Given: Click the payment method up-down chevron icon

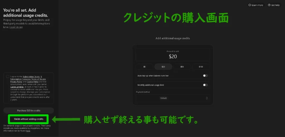Looking at the screenshot, I should (207, 98).
